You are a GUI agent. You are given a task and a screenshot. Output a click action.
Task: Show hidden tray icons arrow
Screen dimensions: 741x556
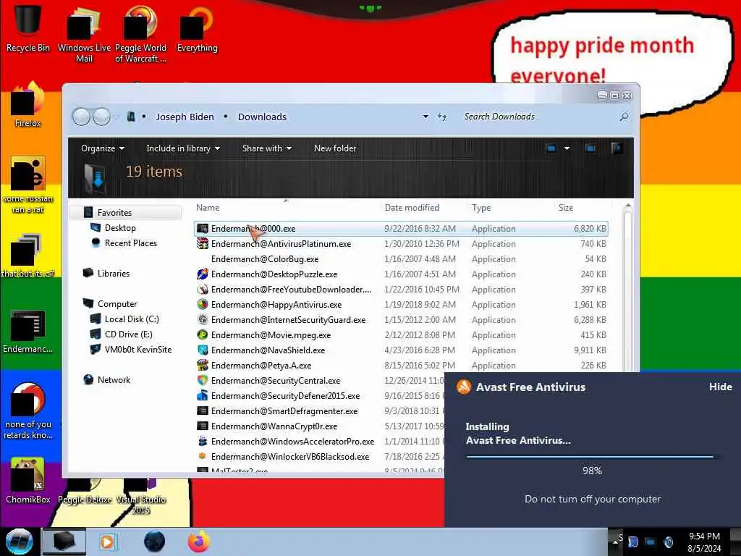pyautogui.click(x=616, y=542)
